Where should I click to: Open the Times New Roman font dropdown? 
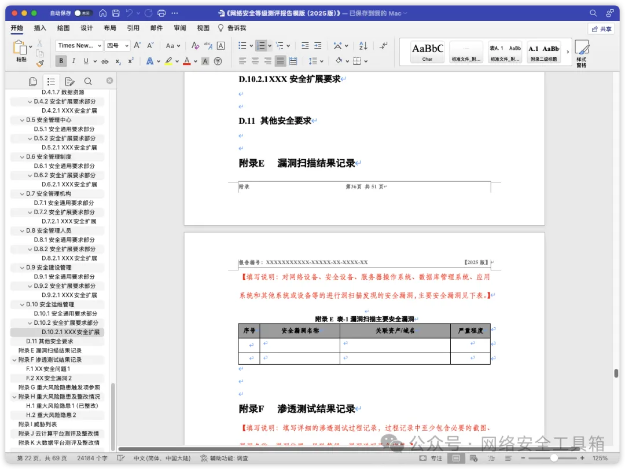(79, 46)
